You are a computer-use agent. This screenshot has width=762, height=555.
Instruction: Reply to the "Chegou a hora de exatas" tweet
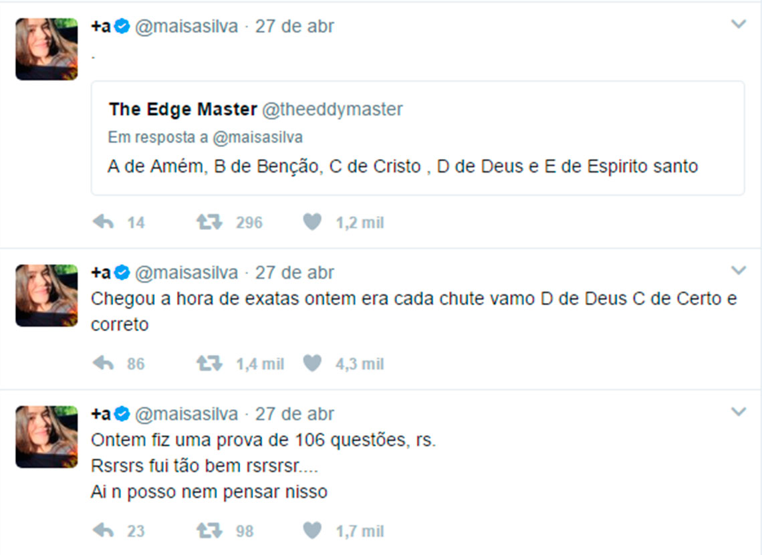[x=103, y=363]
